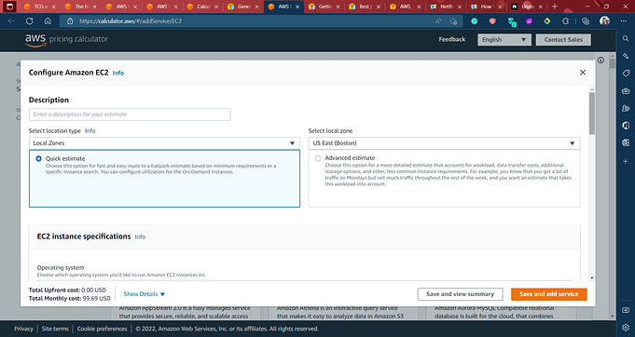Click the browser back arrow

tap(11, 21)
